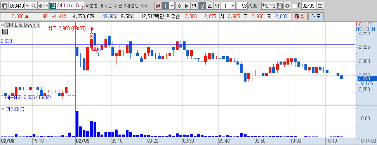This screenshot has height=145, width=377.
Task: Open the calendar date picker icon
Action: (320, 5)
